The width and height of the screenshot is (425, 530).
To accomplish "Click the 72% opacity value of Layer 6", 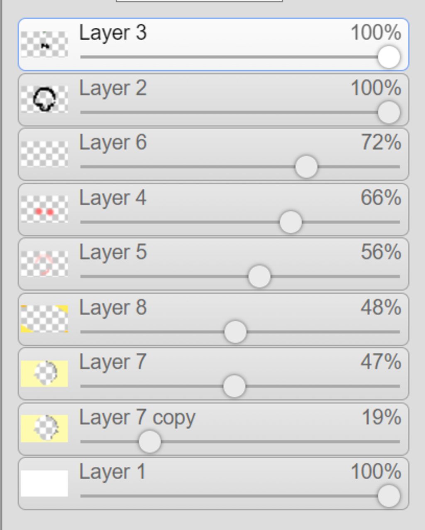I will pos(381,142).
